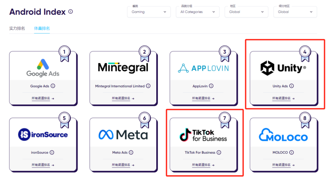
Task: Click rank 1 ribbon badge on Google Ads
Action: pos(64,53)
